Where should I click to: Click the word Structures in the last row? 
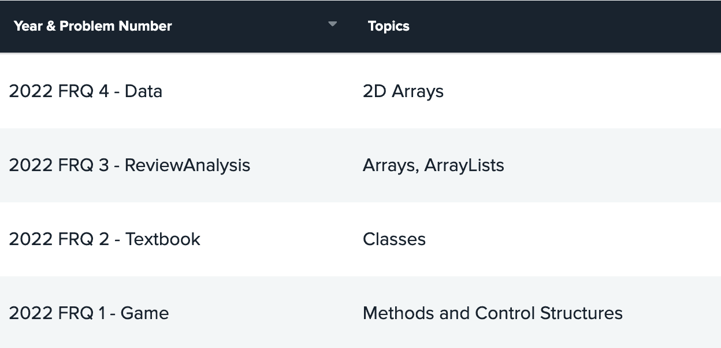pyautogui.click(x=581, y=313)
